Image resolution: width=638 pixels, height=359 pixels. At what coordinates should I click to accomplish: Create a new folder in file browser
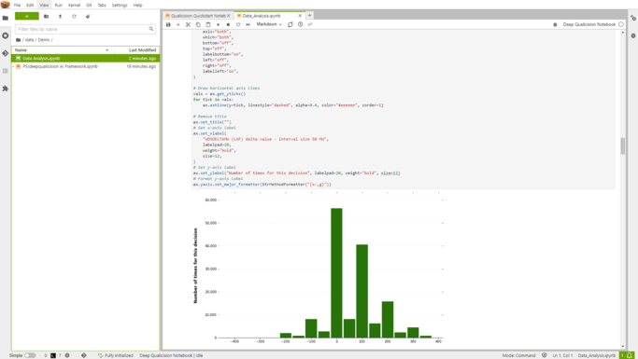pos(47,16)
